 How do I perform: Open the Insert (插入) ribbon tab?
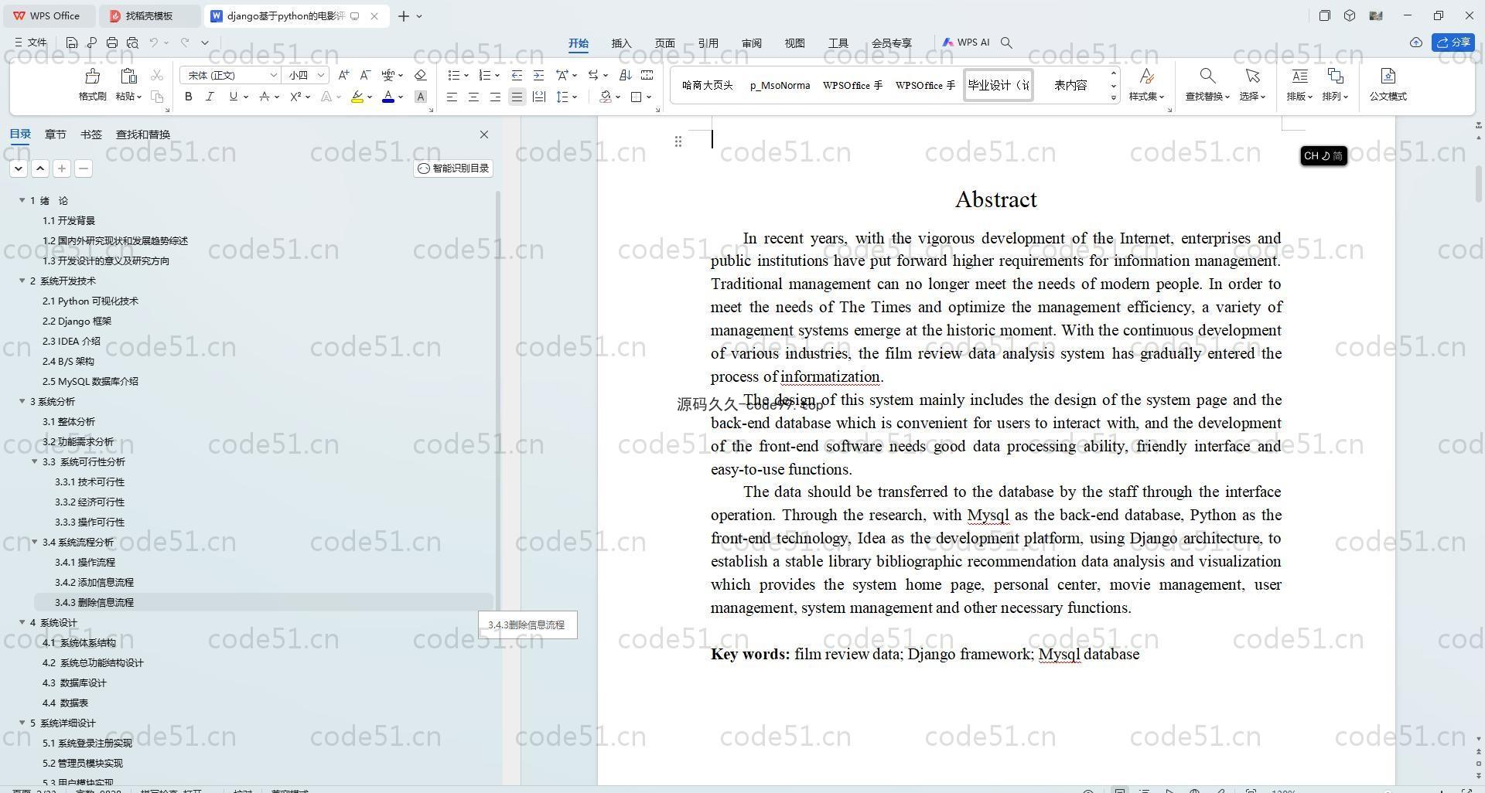[621, 43]
